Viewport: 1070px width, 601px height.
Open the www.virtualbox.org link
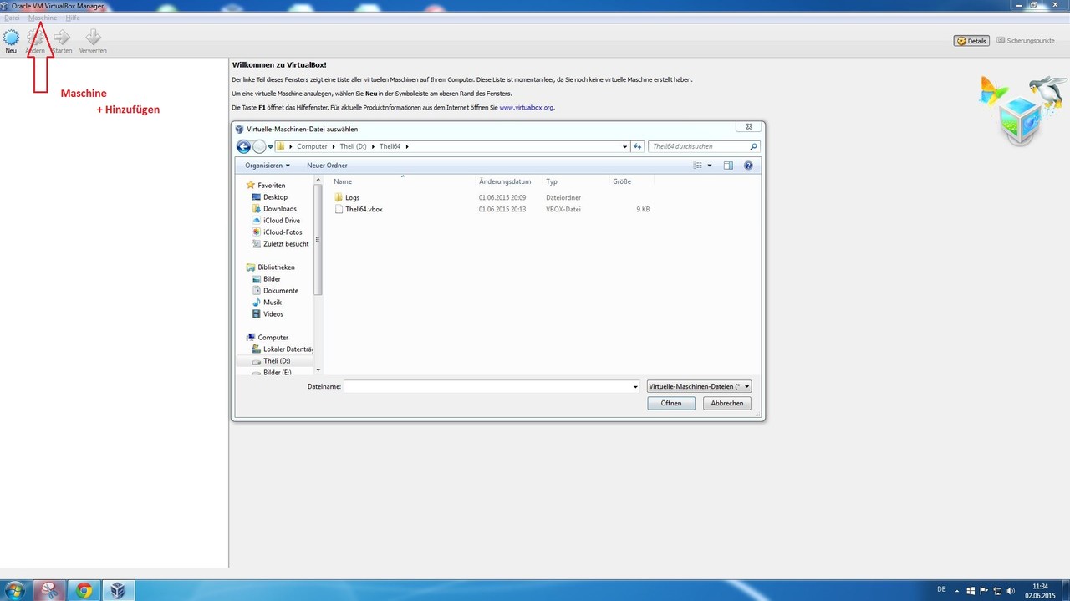coord(526,108)
